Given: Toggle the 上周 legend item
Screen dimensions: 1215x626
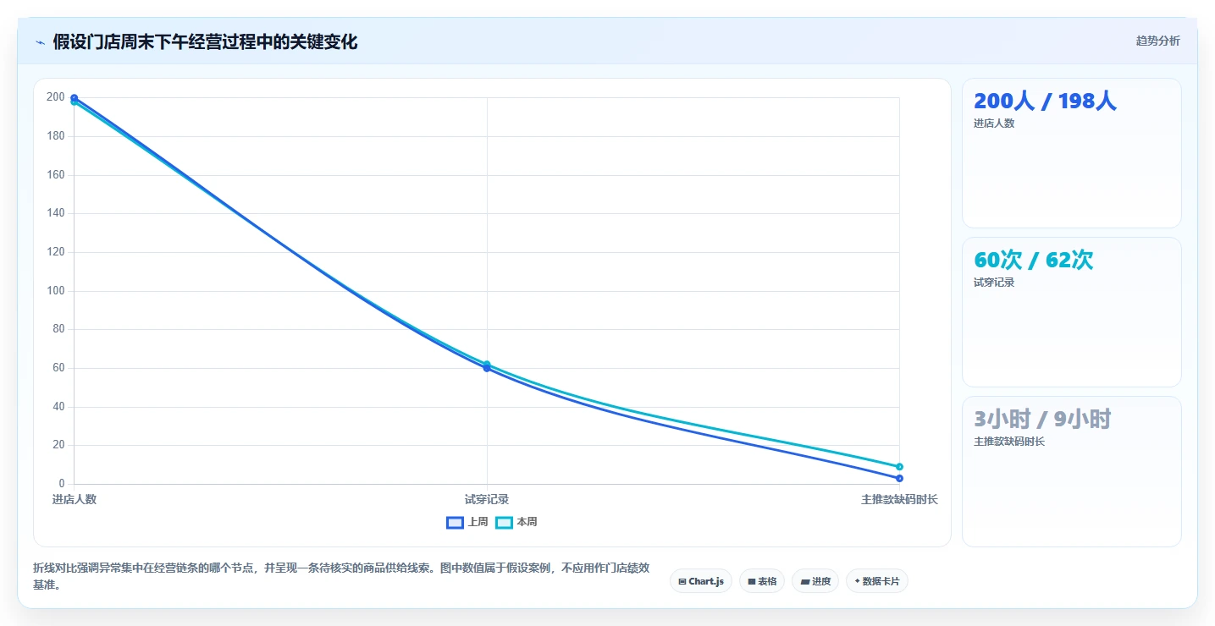Looking at the screenshot, I should click(467, 522).
